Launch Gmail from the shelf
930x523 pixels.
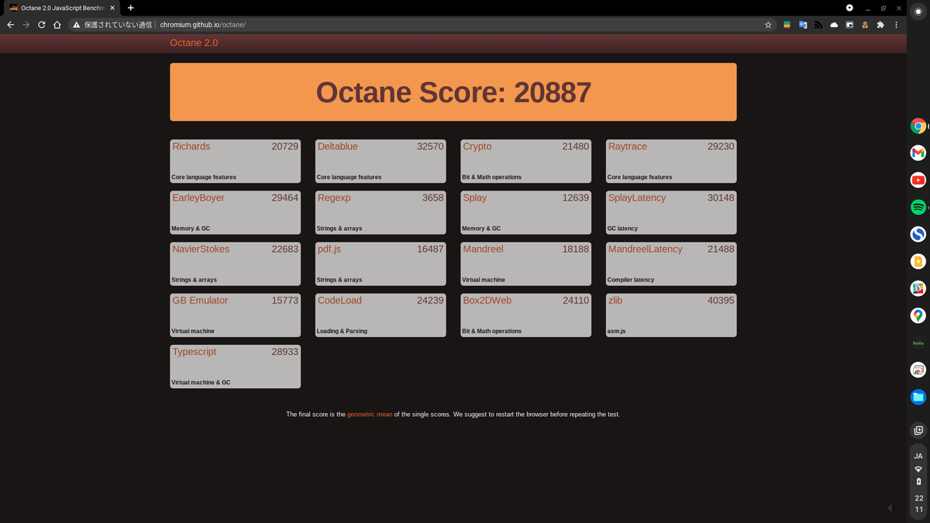pyautogui.click(x=918, y=153)
